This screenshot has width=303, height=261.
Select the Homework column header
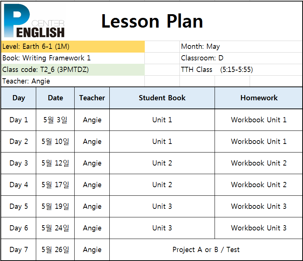point(259,98)
